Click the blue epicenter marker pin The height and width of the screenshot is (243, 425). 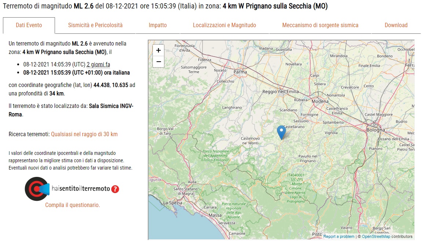coord(281,133)
